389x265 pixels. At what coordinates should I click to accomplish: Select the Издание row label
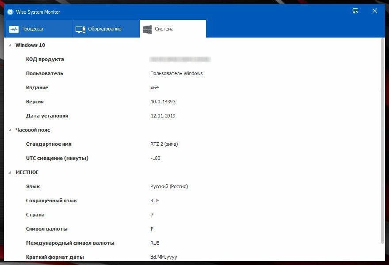(37, 87)
